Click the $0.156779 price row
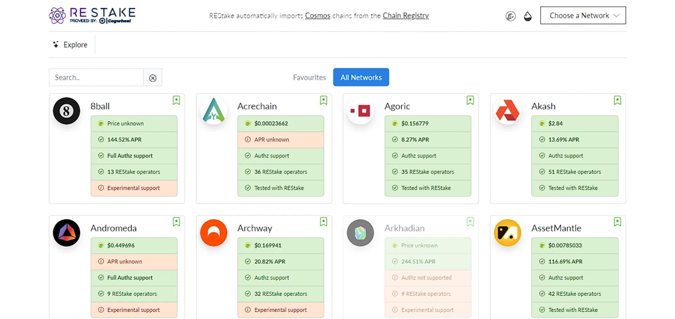The width and height of the screenshot is (675, 319). pos(428,124)
